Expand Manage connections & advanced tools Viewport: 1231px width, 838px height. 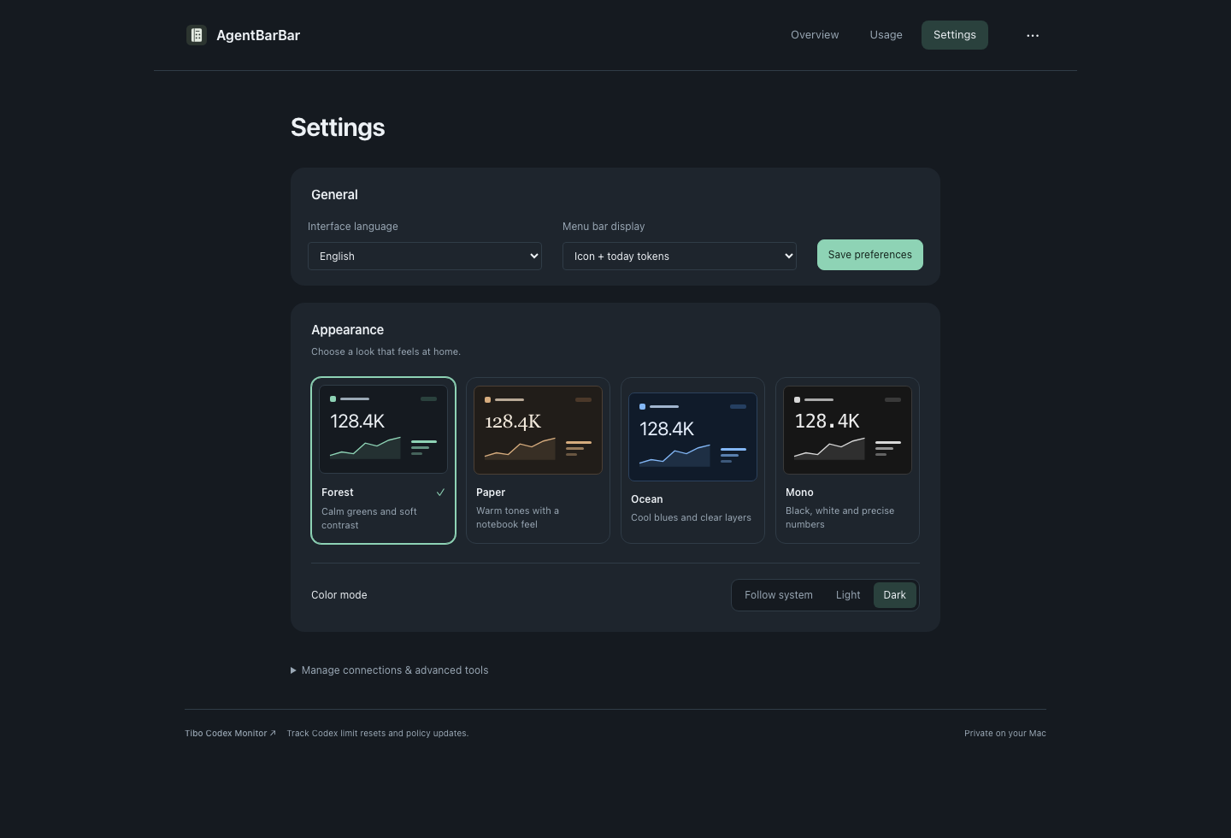(x=390, y=670)
